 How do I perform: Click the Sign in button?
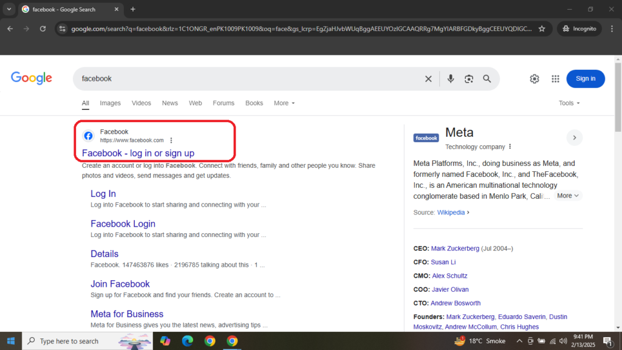point(585,78)
